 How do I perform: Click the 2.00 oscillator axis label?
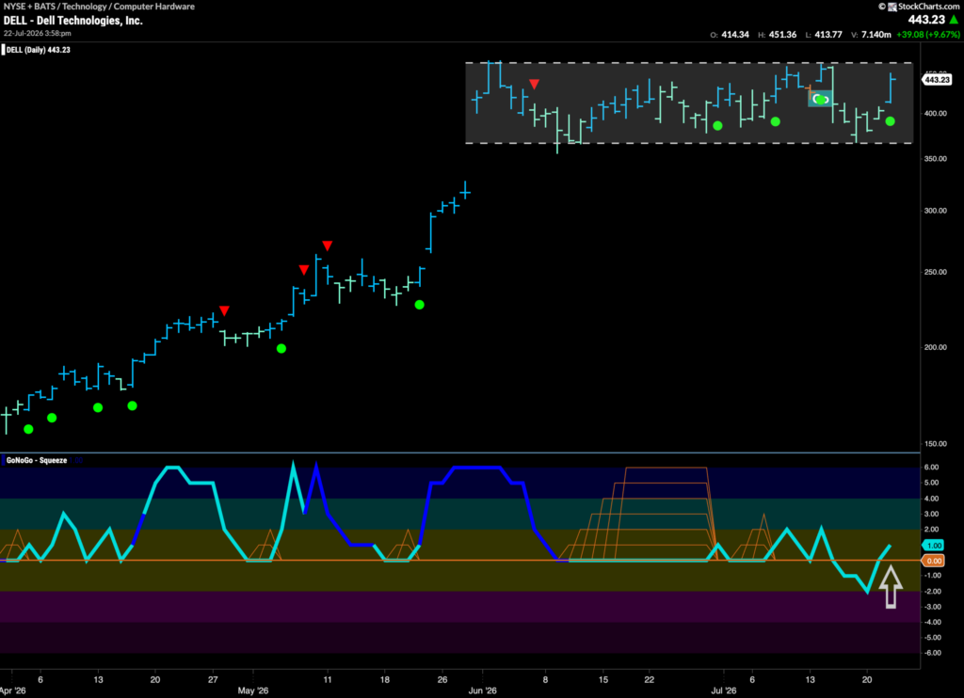tap(932, 529)
